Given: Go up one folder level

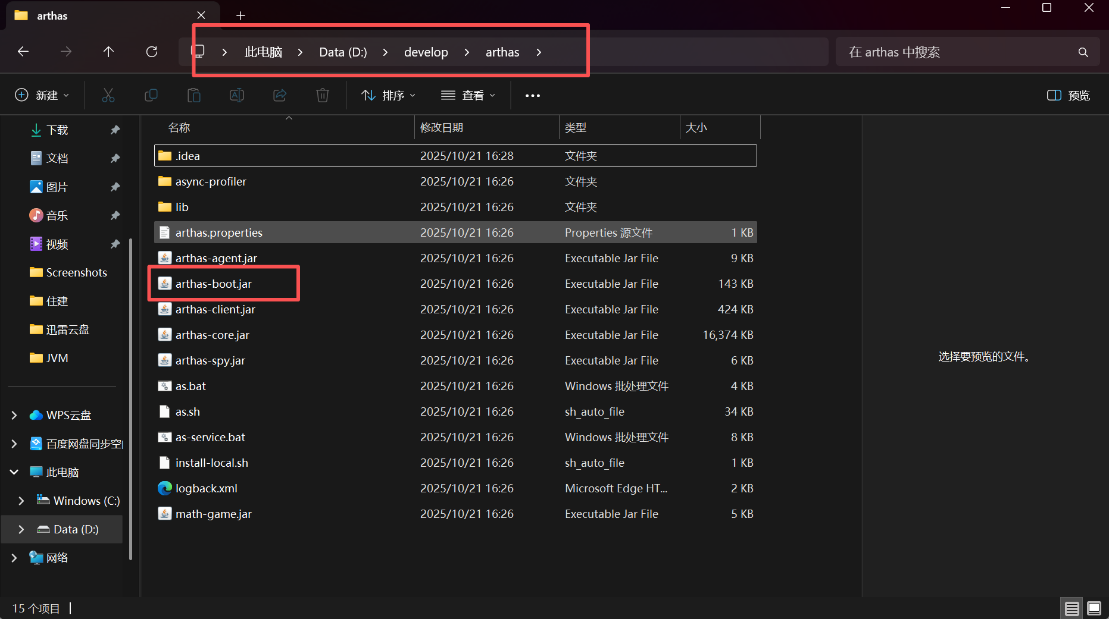Looking at the screenshot, I should pyautogui.click(x=108, y=52).
